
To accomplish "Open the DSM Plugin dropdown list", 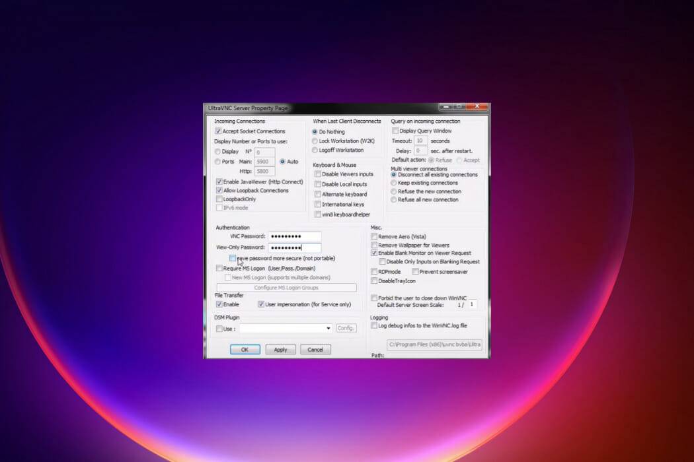I will tap(327, 328).
